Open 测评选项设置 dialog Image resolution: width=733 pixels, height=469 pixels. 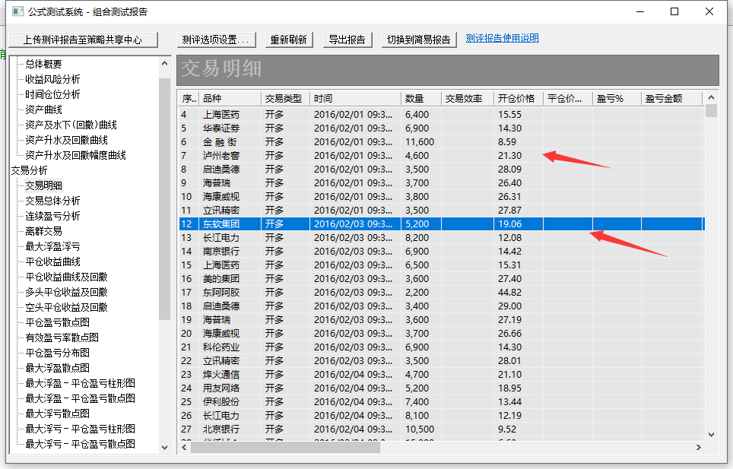[217, 40]
